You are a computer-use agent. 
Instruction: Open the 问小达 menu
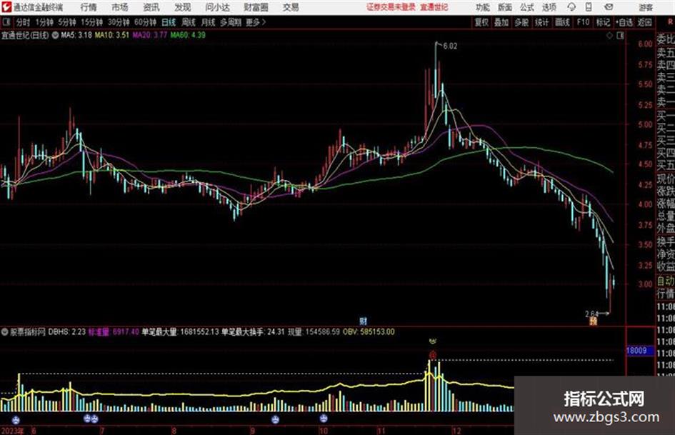(217, 7)
